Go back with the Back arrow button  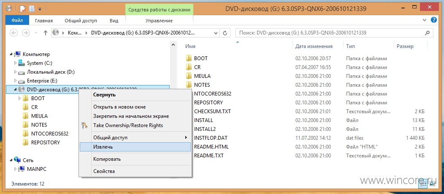click(14, 33)
